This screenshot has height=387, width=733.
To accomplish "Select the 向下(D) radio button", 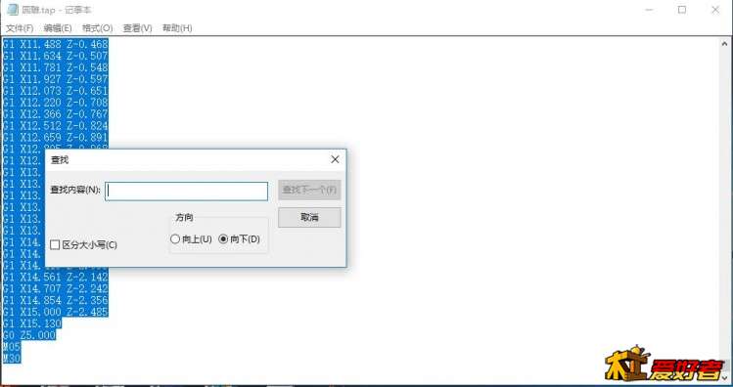I will pyautogui.click(x=223, y=239).
